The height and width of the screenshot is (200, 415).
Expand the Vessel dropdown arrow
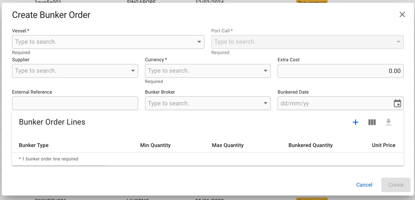199,42
